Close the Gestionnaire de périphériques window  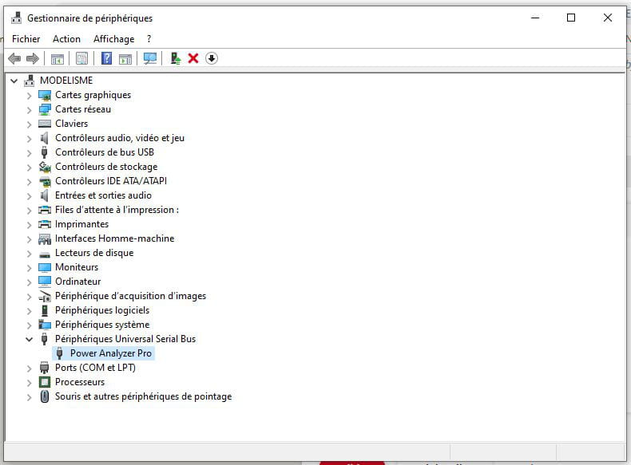point(608,18)
